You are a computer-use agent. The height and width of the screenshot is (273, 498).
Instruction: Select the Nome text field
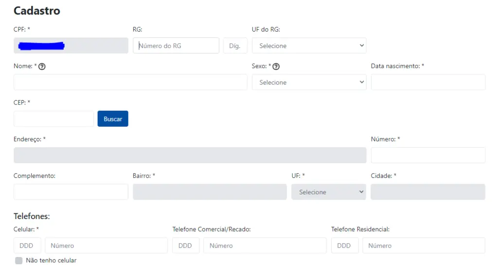click(130, 82)
